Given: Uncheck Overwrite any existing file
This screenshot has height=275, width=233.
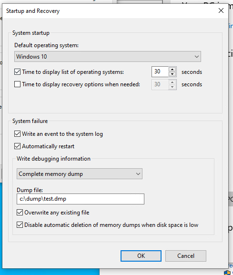Looking at the screenshot, I should click(20, 213).
